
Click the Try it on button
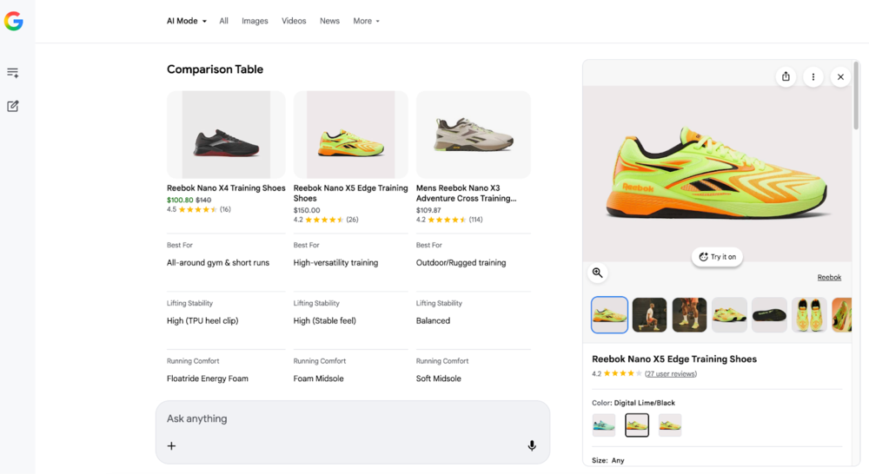(x=717, y=257)
